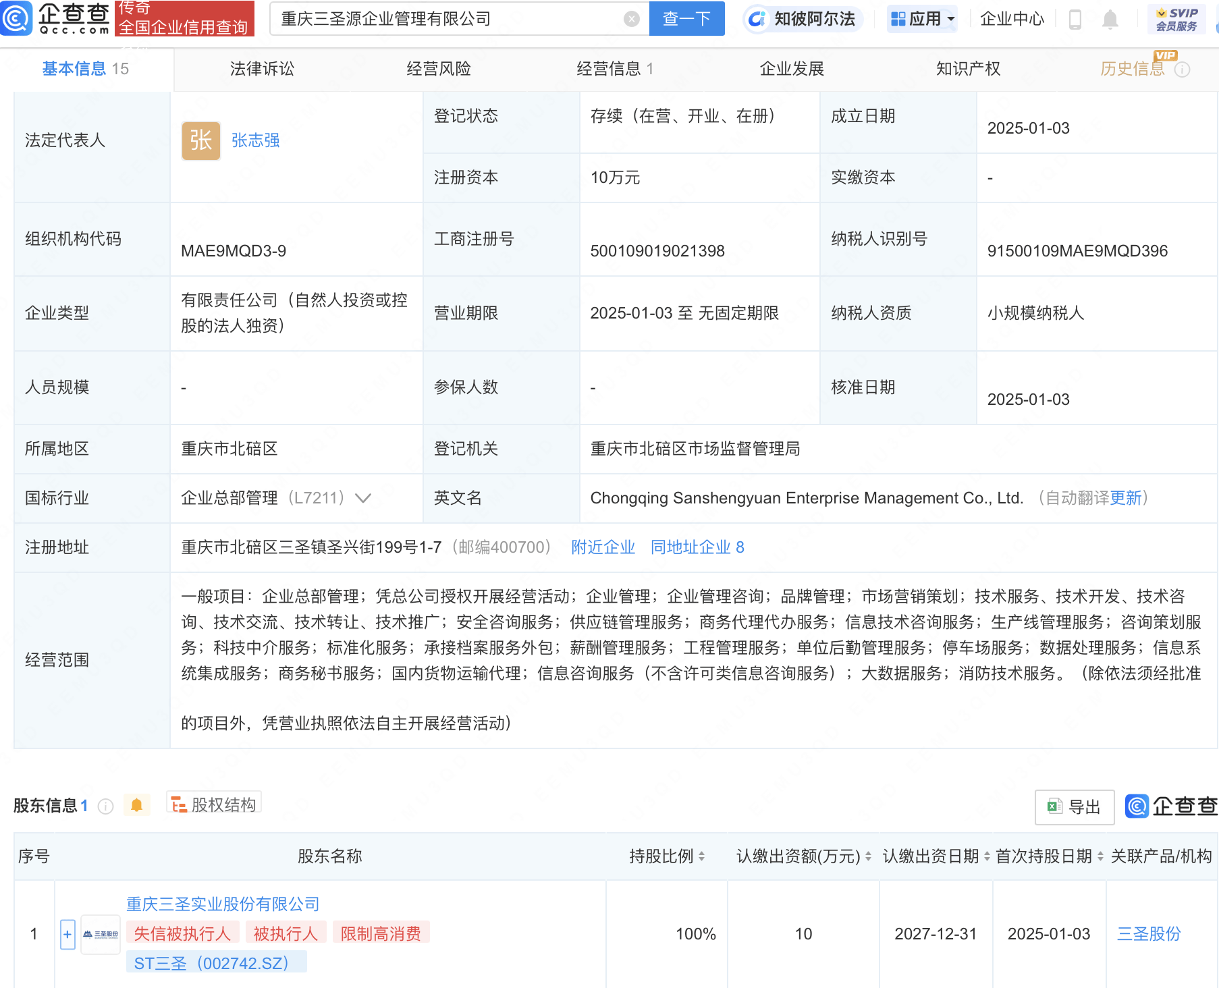
Task: Click the 查一下 search button
Action: click(x=686, y=18)
